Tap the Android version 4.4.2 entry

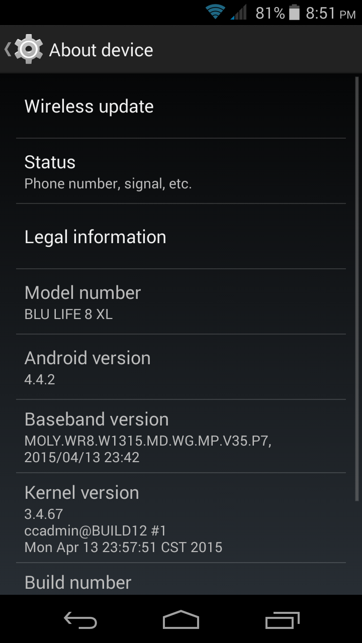tap(181, 367)
